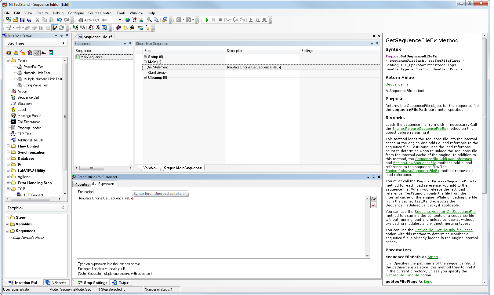Click the Step Into debug icon
This screenshot has width=494, height=295.
[229, 20]
